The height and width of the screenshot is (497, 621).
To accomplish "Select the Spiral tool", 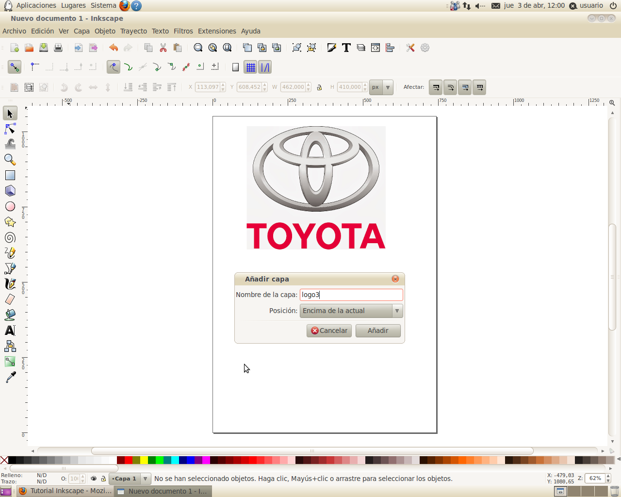I will [x=10, y=237].
